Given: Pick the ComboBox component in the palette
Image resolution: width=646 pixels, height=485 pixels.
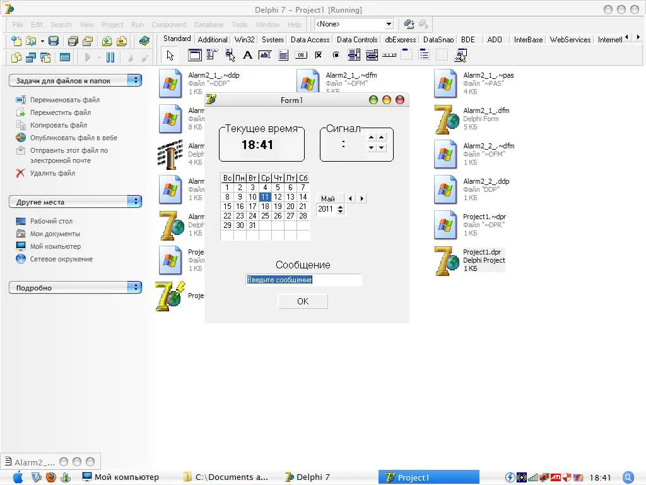Looking at the screenshot, I should [372, 55].
